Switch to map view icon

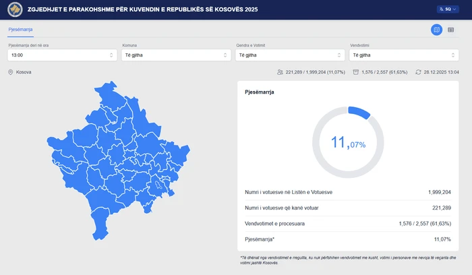(x=436, y=30)
